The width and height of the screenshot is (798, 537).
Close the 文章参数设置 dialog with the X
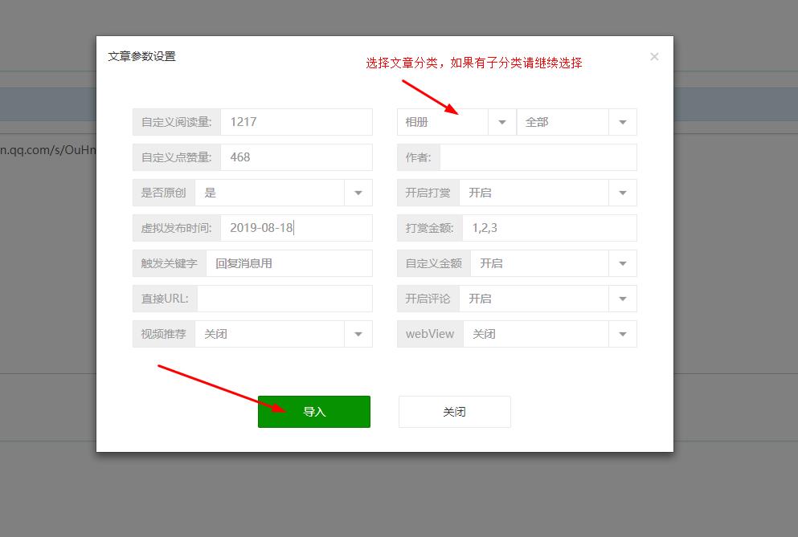pos(654,56)
